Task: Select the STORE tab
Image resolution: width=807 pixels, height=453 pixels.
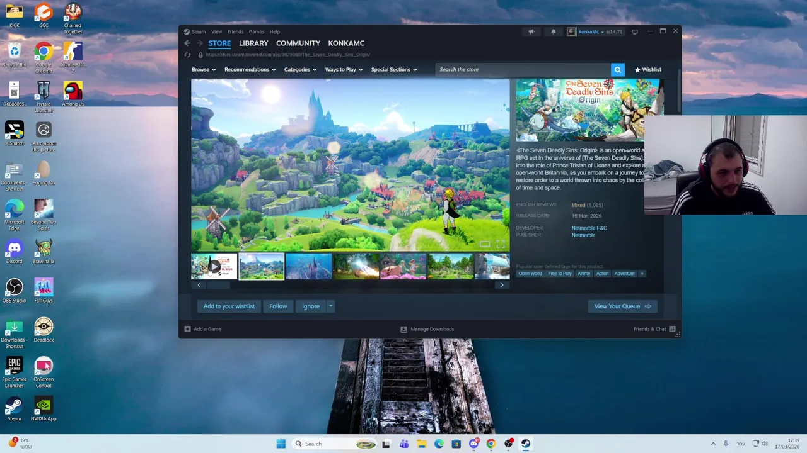Action: pyautogui.click(x=219, y=43)
